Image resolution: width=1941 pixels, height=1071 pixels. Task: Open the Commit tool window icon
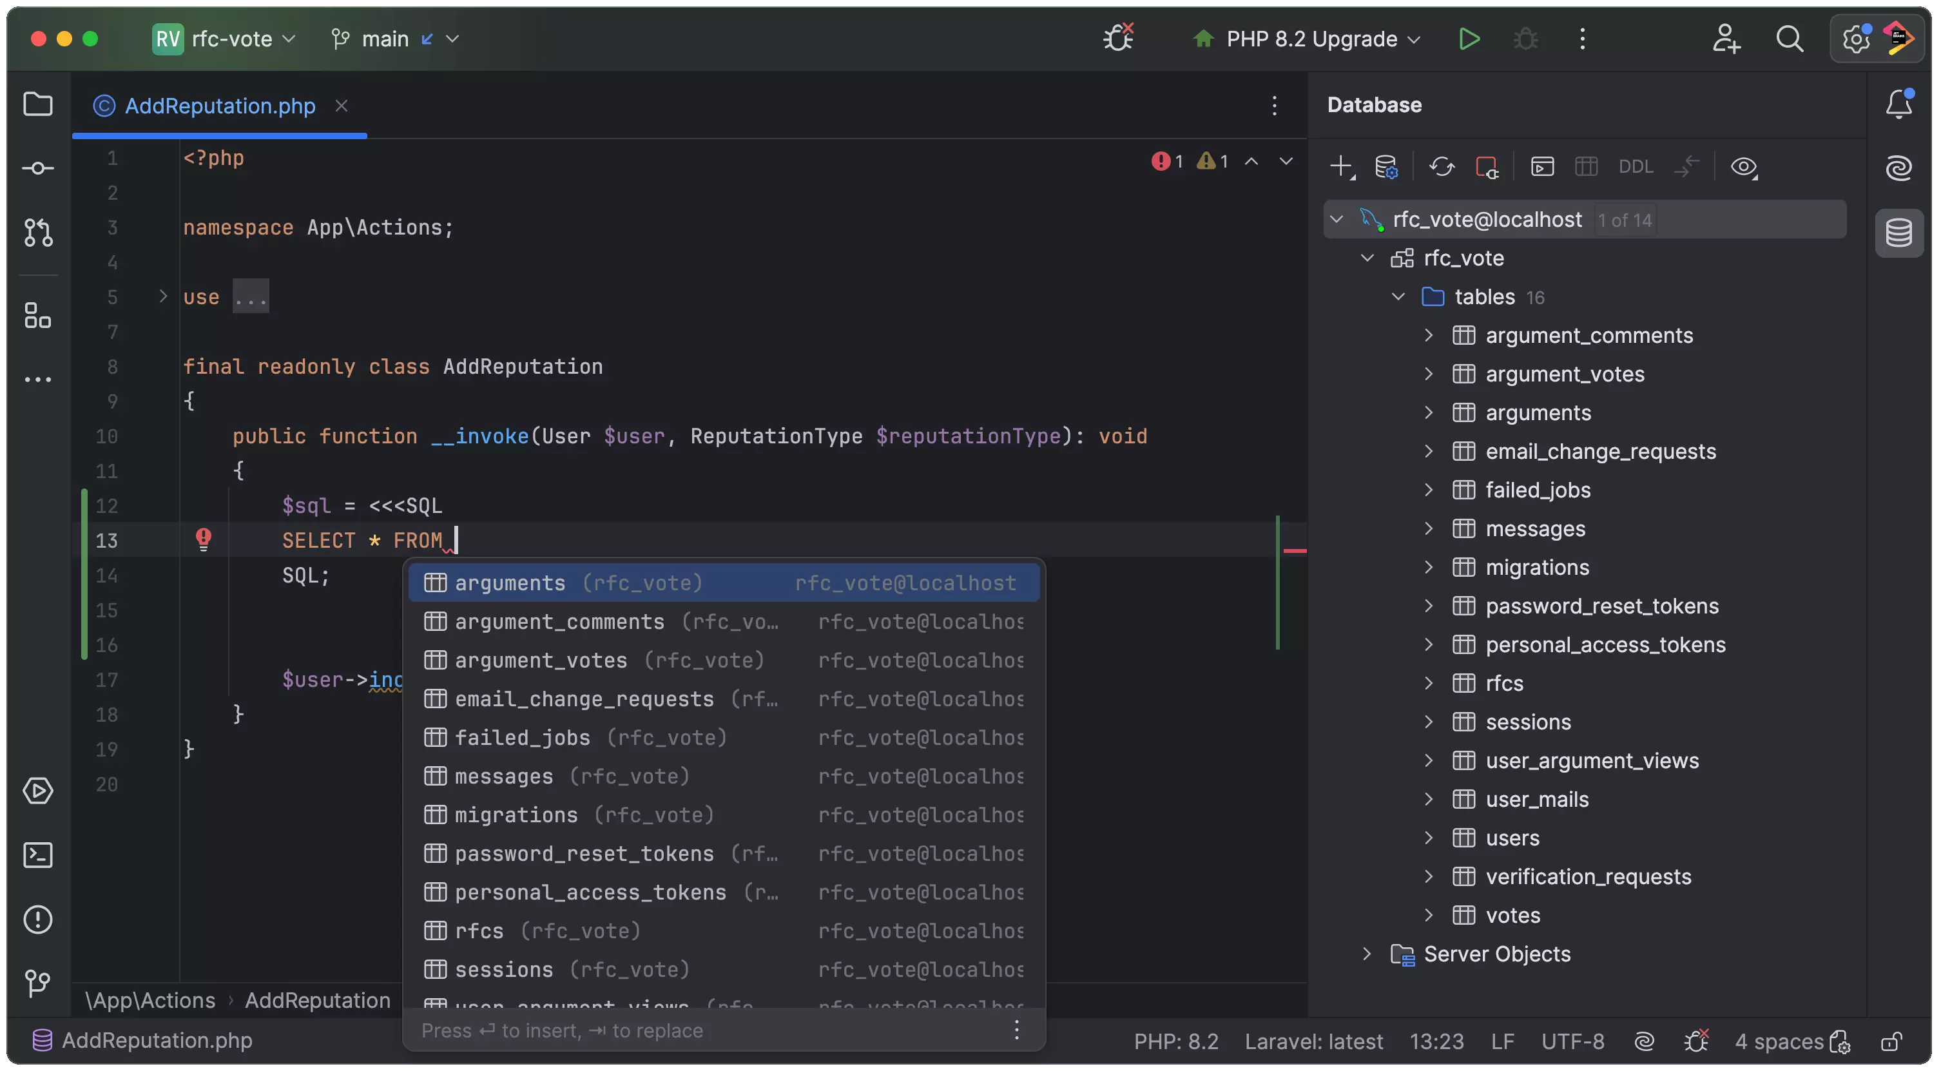[x=37, y=168]
